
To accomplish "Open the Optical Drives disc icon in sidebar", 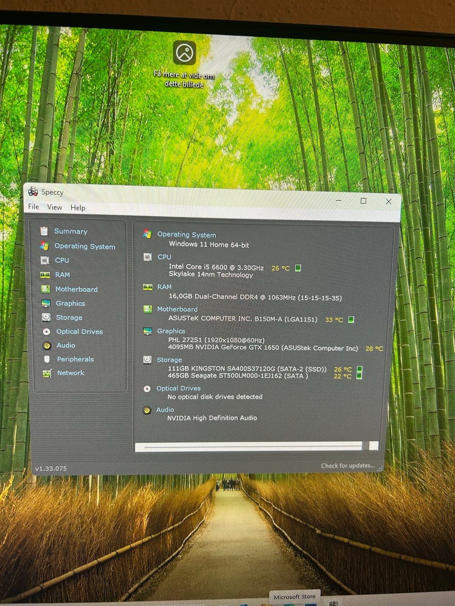I will [46, 331].
